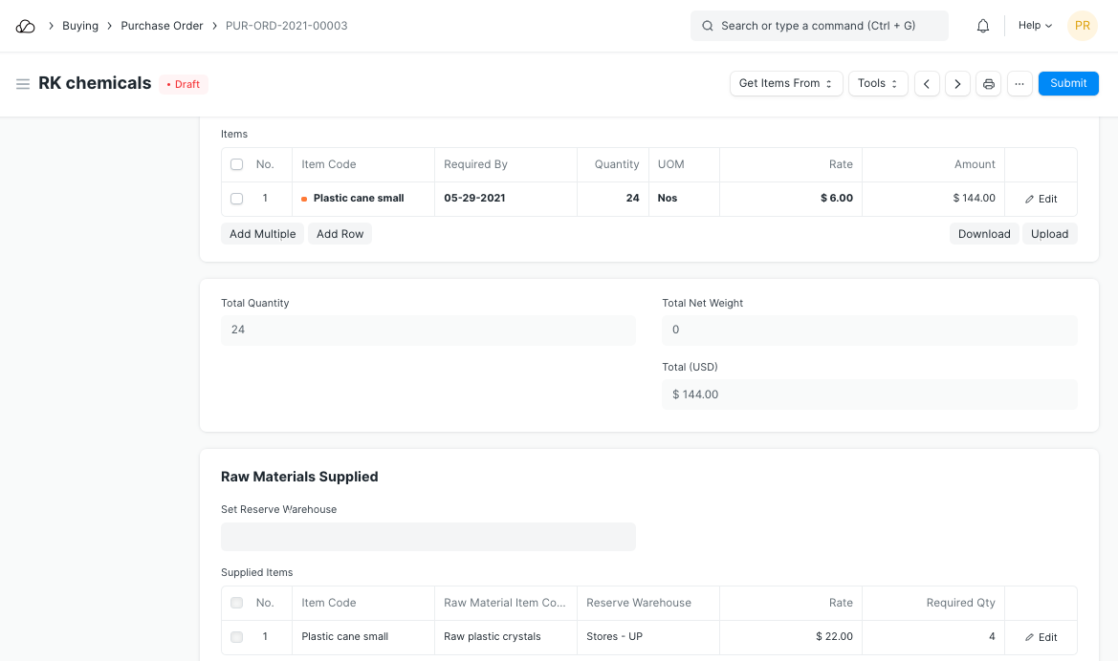Print the purchase order
Image resolution: width=1118 pixels, height=661 pixels.
point(989,84)
